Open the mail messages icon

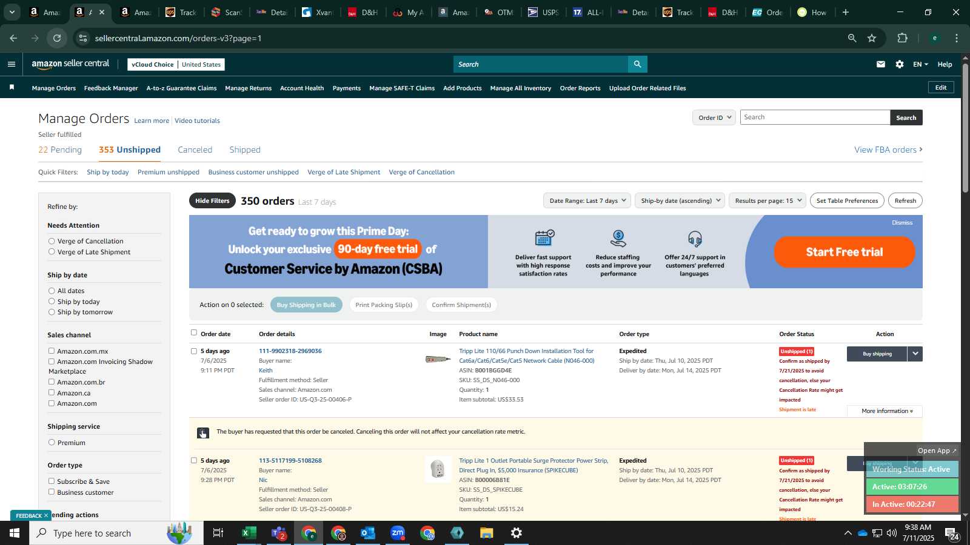(x=880, y=64)
